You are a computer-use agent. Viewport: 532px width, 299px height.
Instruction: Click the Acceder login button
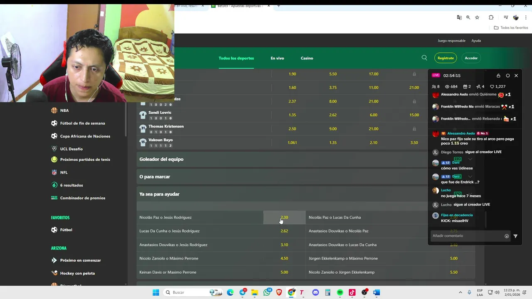click(x=471, y=58)
